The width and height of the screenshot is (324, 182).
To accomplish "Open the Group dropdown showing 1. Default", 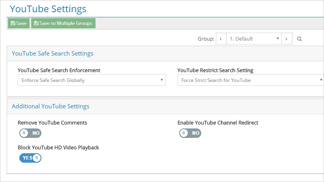I will (x=254, y=39).
